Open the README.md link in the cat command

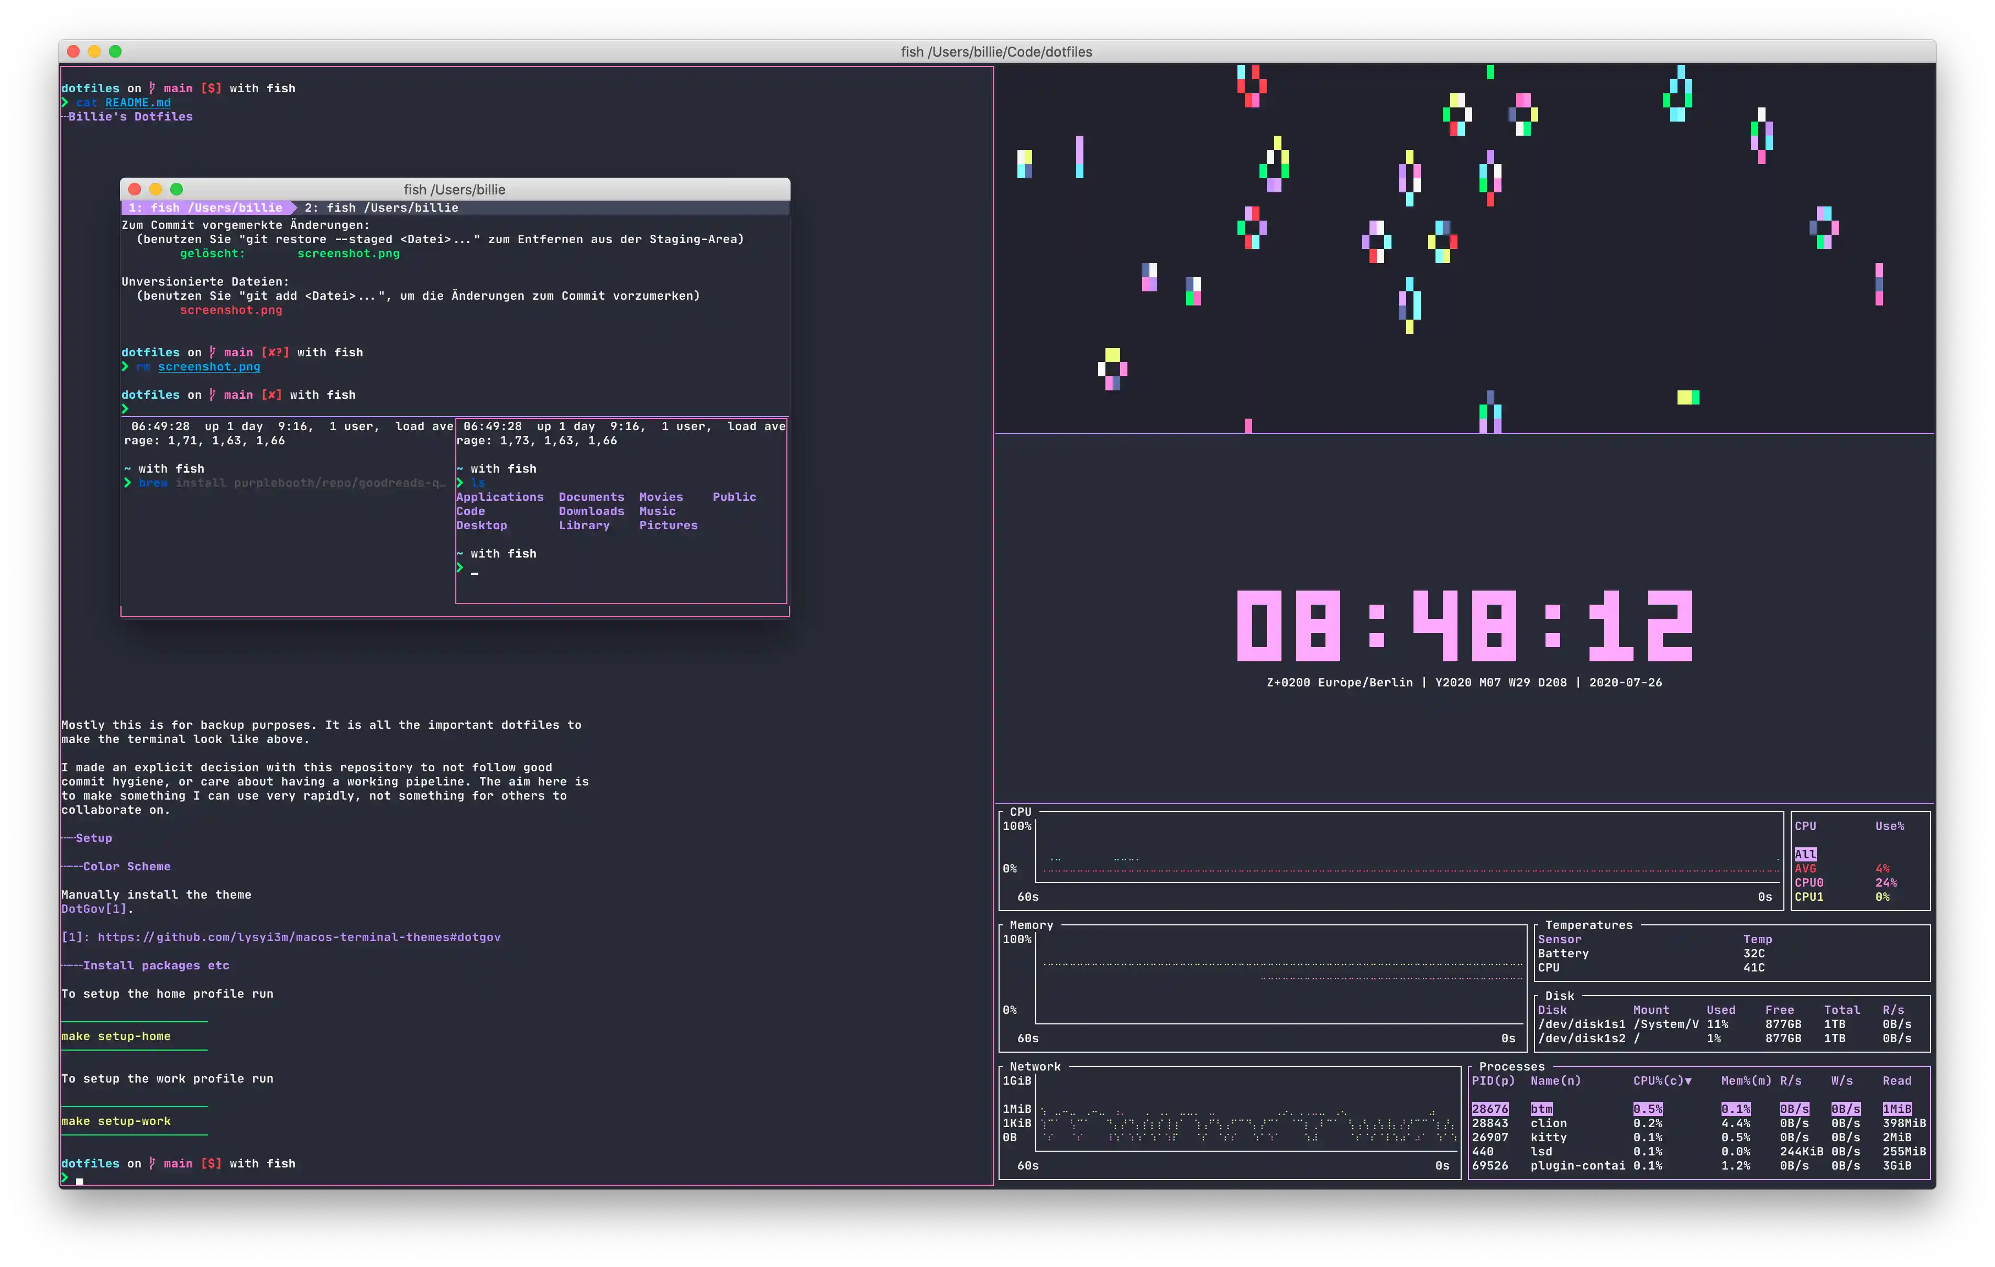(x=138, y=102)
